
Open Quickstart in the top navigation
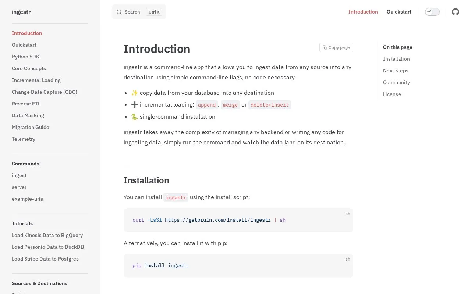pyautogui.click(x=399, y=12)
